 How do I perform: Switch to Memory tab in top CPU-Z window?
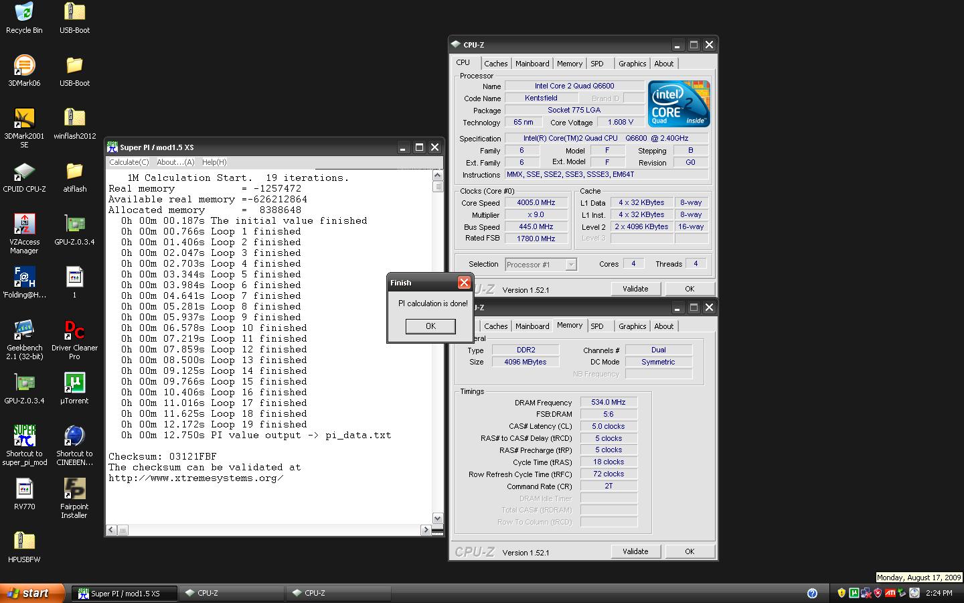coord(570,64)
